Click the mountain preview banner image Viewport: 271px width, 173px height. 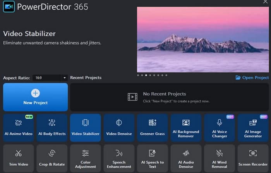(203, 39)
